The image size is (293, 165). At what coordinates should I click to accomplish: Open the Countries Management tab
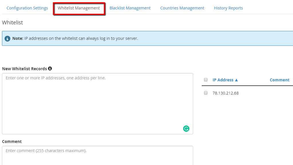(x=182, y=8)
